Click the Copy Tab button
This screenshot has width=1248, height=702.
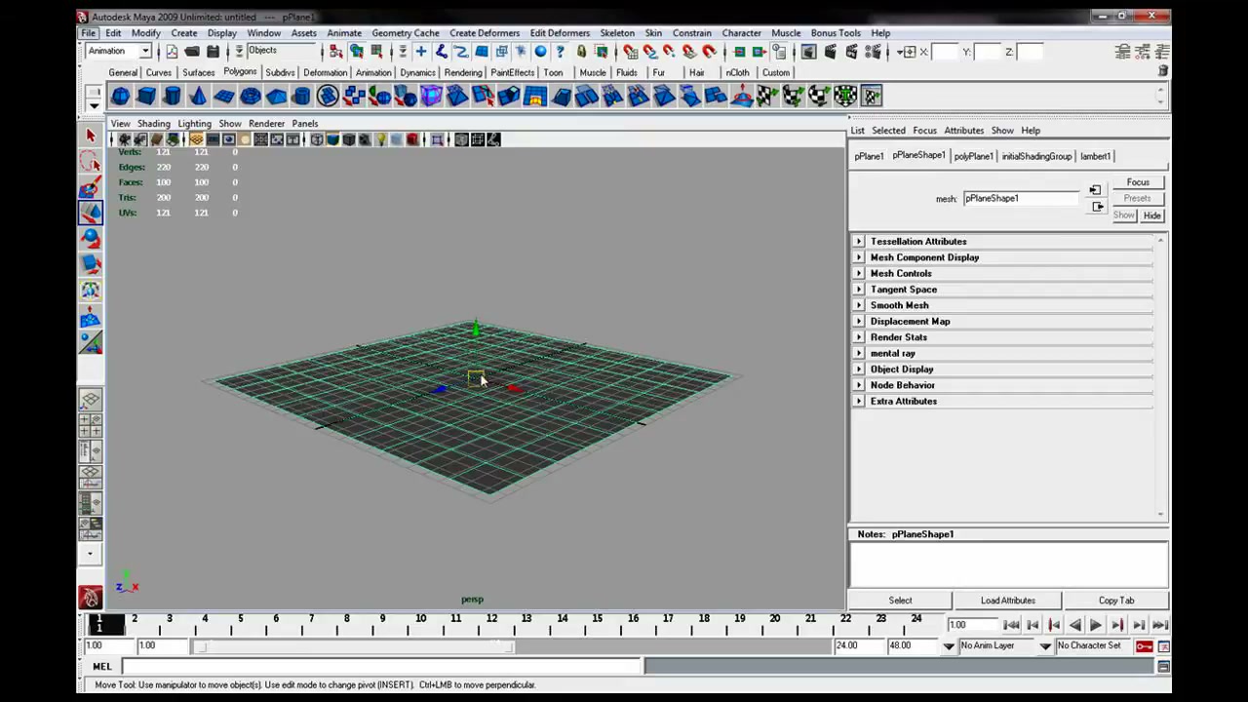coord(1116,601)
